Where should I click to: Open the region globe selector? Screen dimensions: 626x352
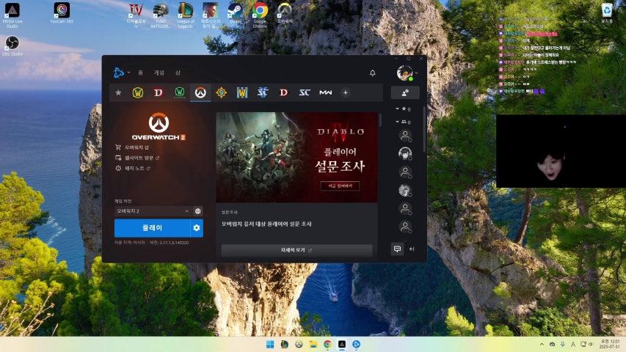(x=197, y=211)
